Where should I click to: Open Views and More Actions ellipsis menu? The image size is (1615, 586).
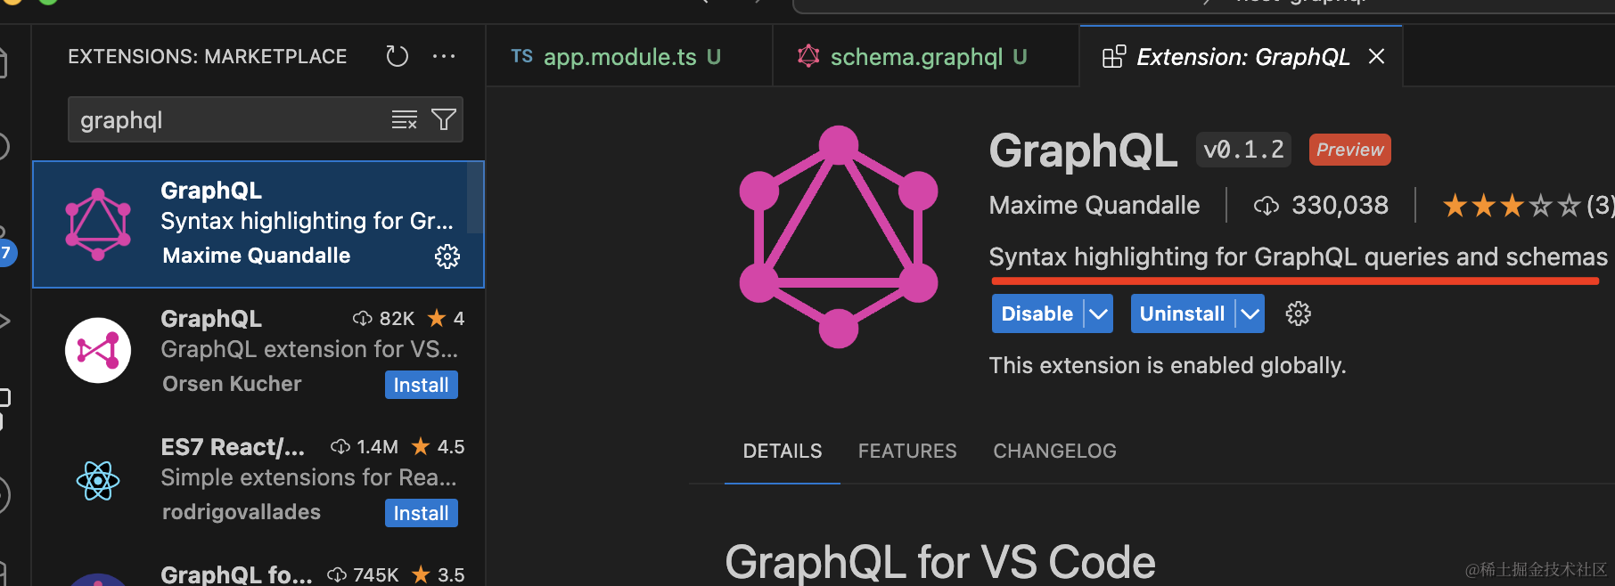(x=444, y=57)
